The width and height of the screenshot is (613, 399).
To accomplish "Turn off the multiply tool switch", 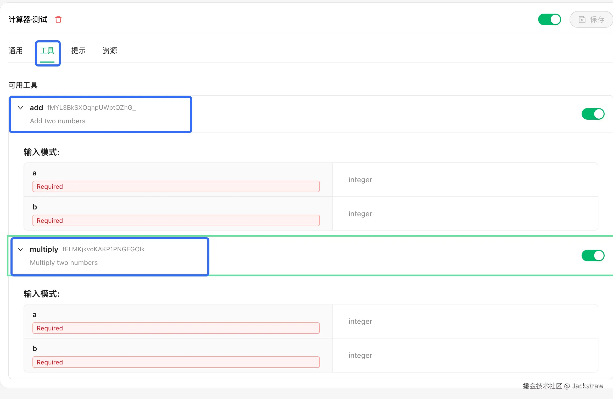I will coord(593,256).
